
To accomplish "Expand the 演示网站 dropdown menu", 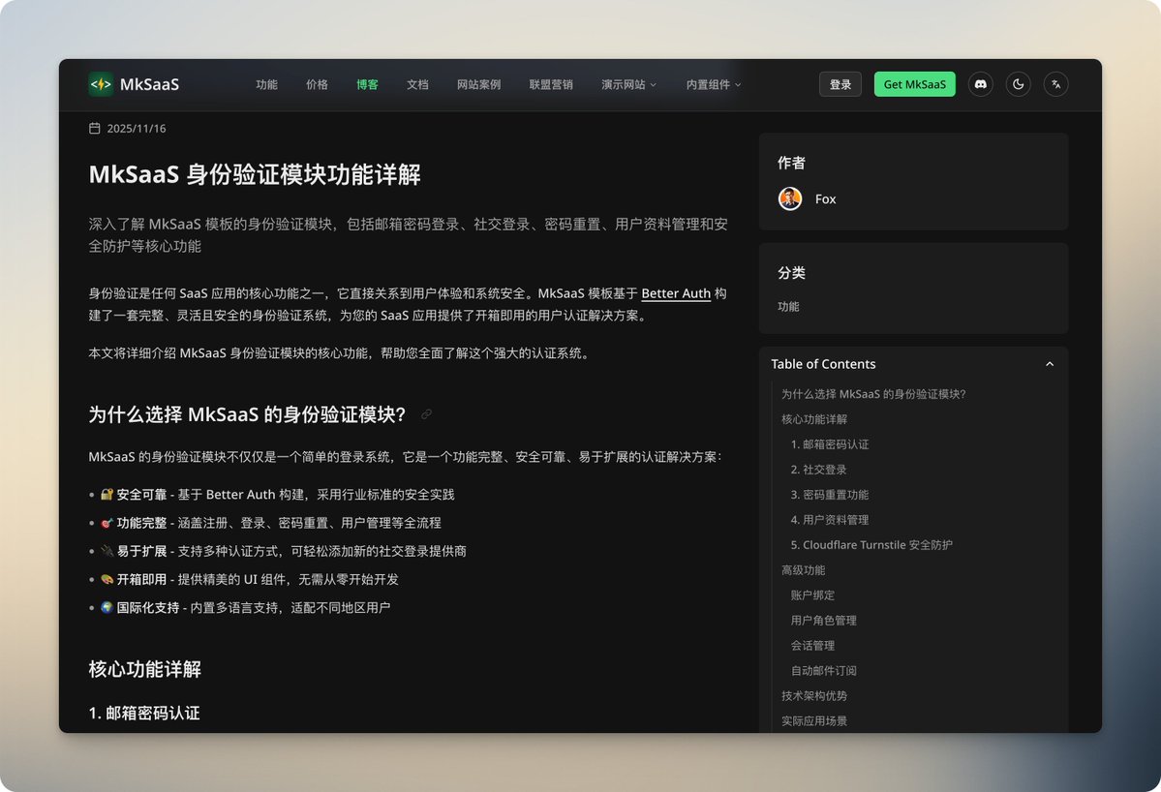I will tap(628, 84).
